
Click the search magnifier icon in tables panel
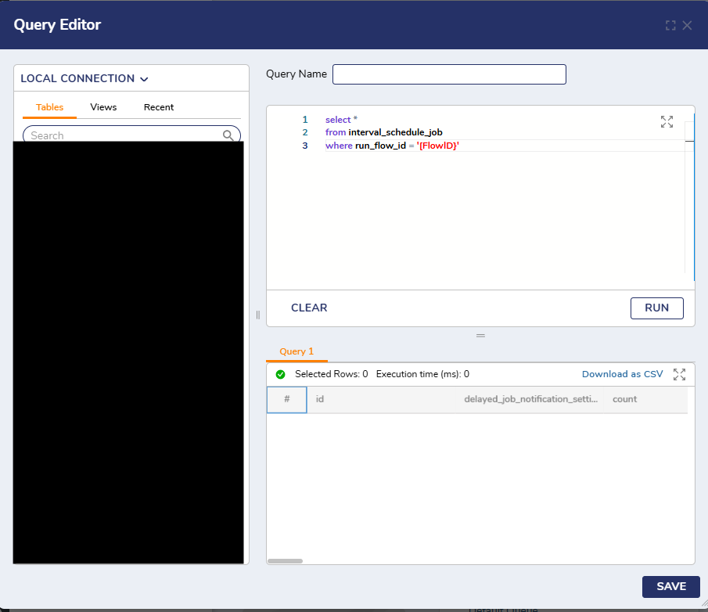tap(228, 135)
